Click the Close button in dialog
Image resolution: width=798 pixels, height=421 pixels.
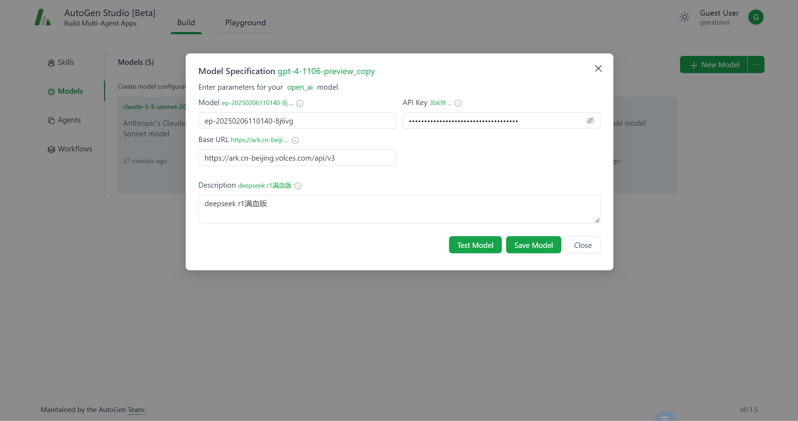click(583, 245)
